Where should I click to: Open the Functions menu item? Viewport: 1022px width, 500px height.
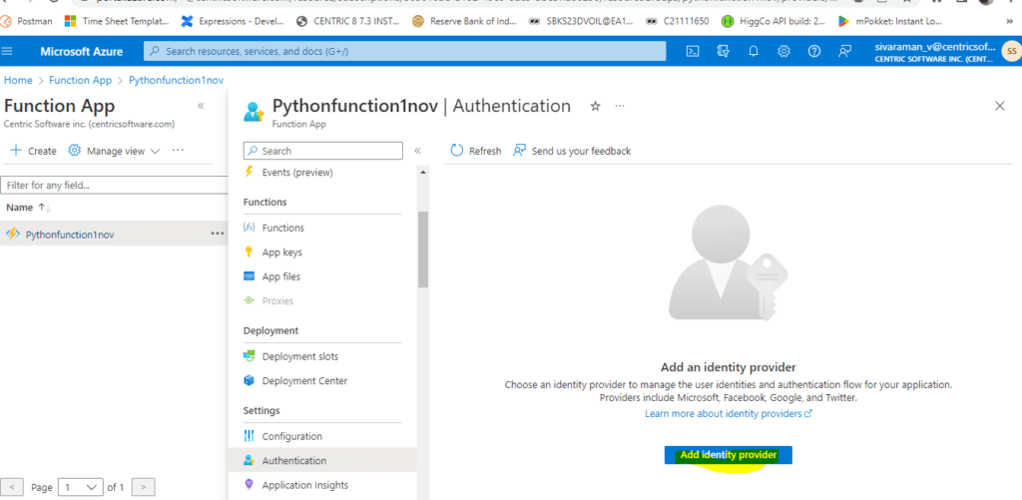282,229
